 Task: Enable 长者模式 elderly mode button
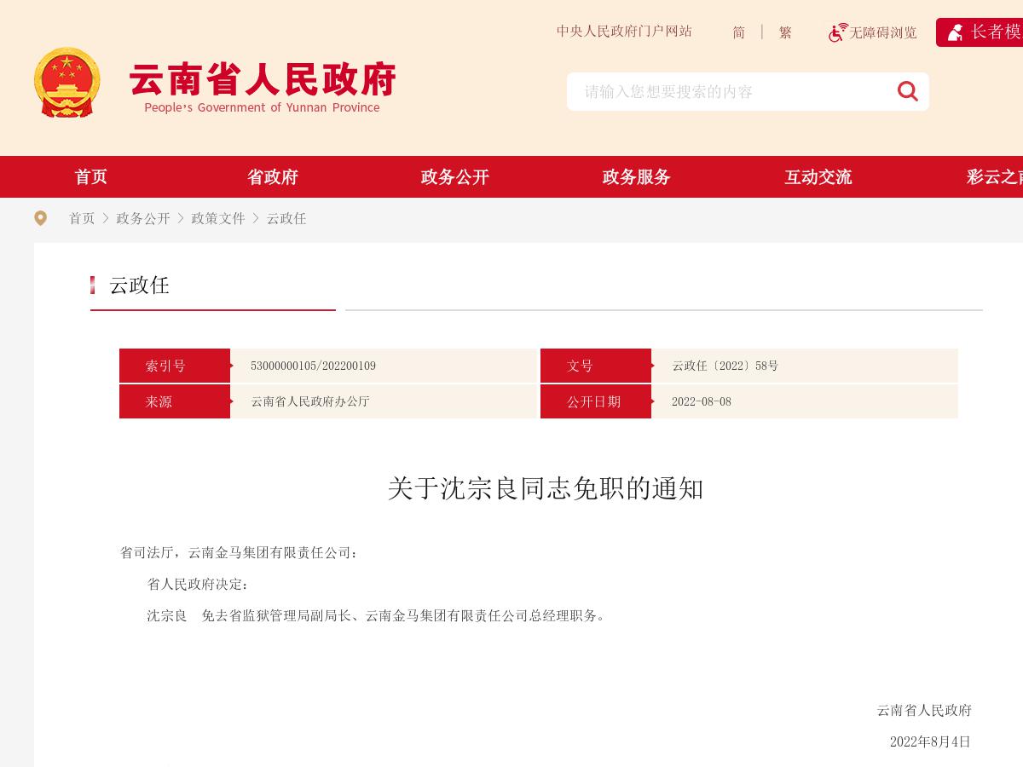[x=980, y=32]
